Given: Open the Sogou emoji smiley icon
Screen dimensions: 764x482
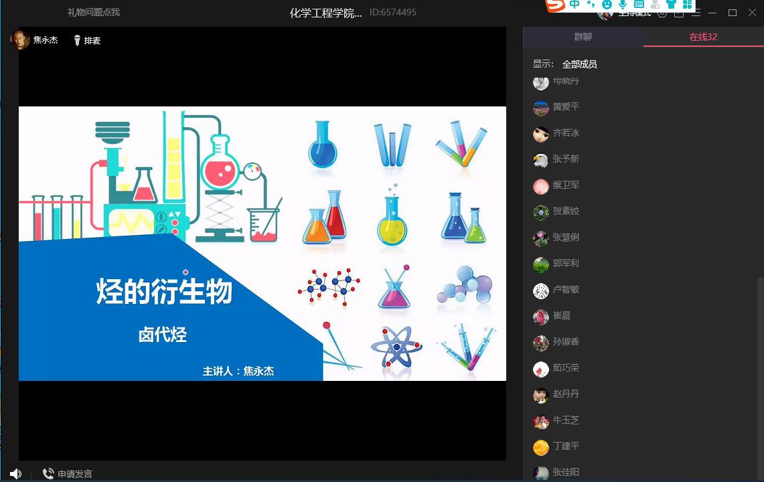Looking at the screenshot, I should click(x=607, y=5).
